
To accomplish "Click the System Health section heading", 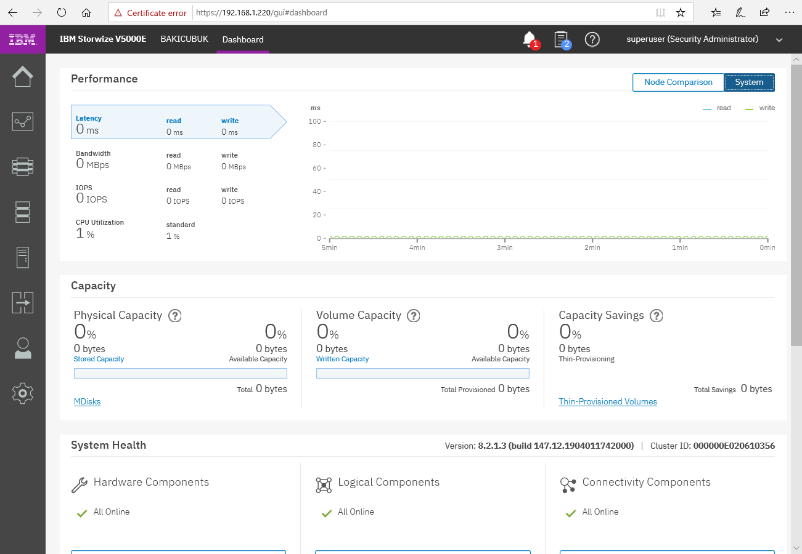I will (x=108, y=445).
